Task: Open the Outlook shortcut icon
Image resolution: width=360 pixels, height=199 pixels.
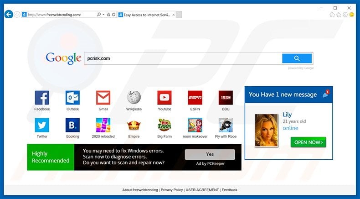Action: [72, 98]
